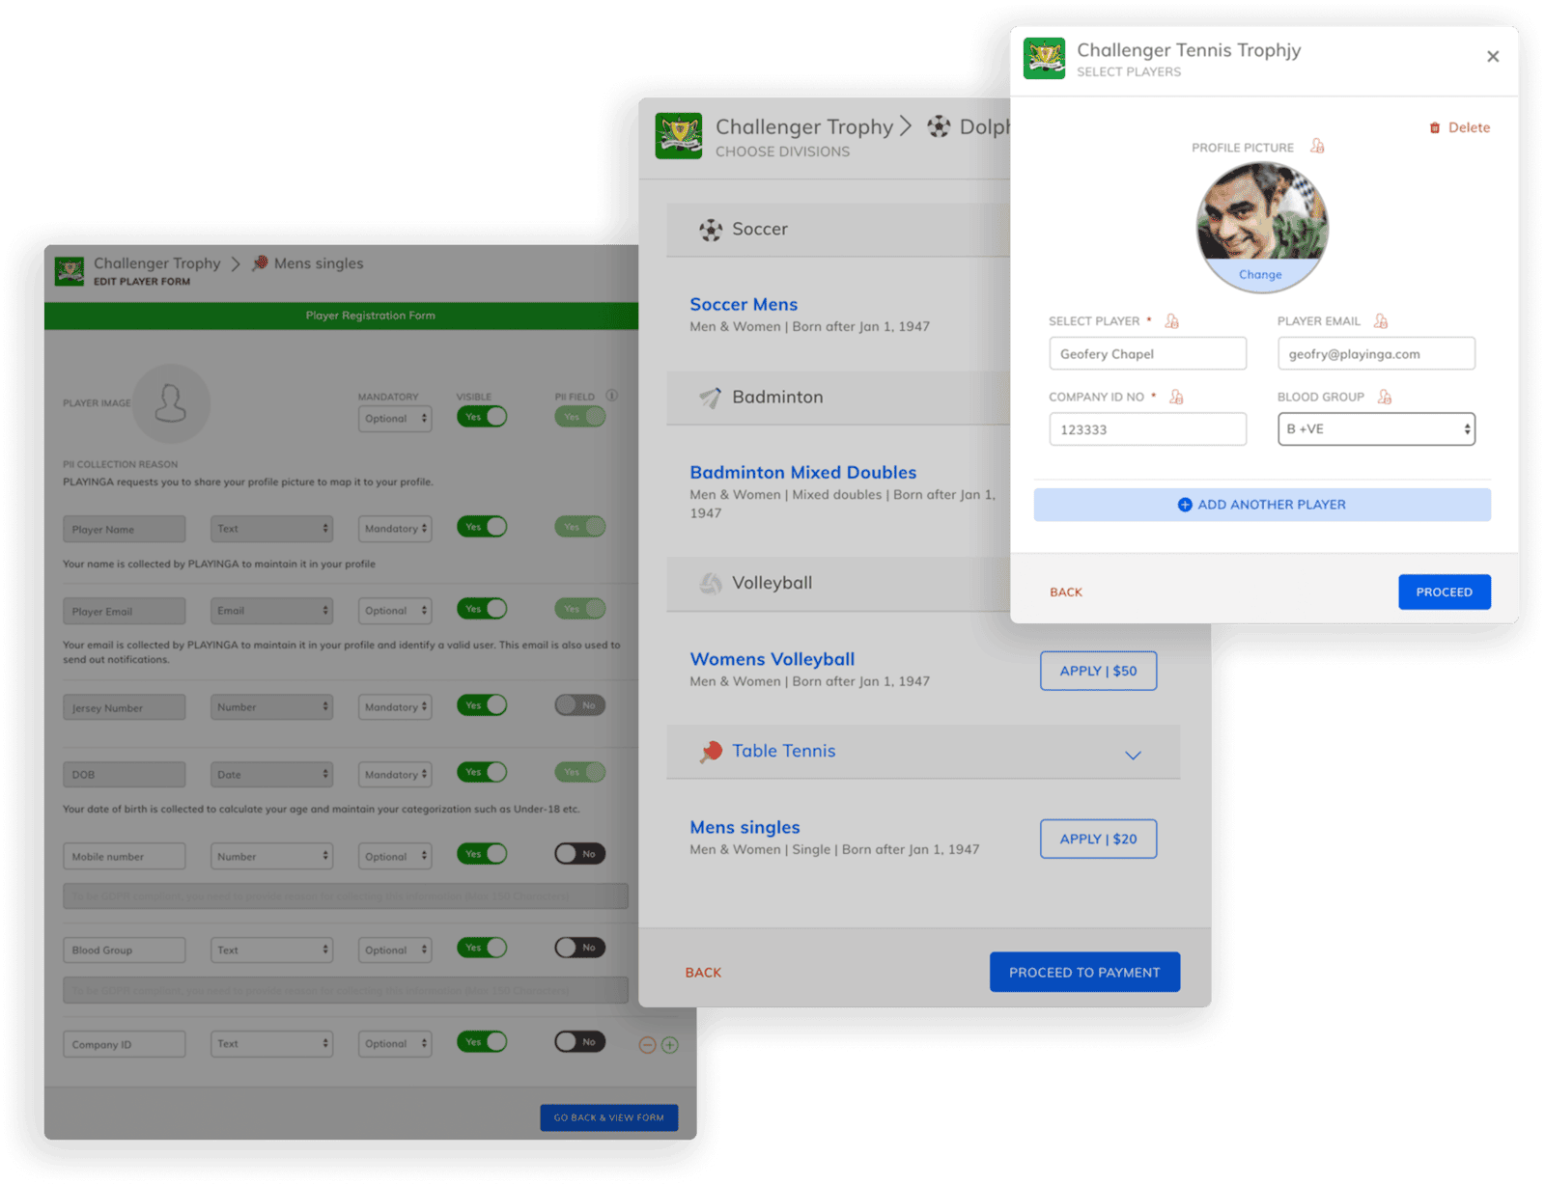Click the PII icon next to Profile Picture
Screen dimensions: 1545x1184
coord(1317,147)
